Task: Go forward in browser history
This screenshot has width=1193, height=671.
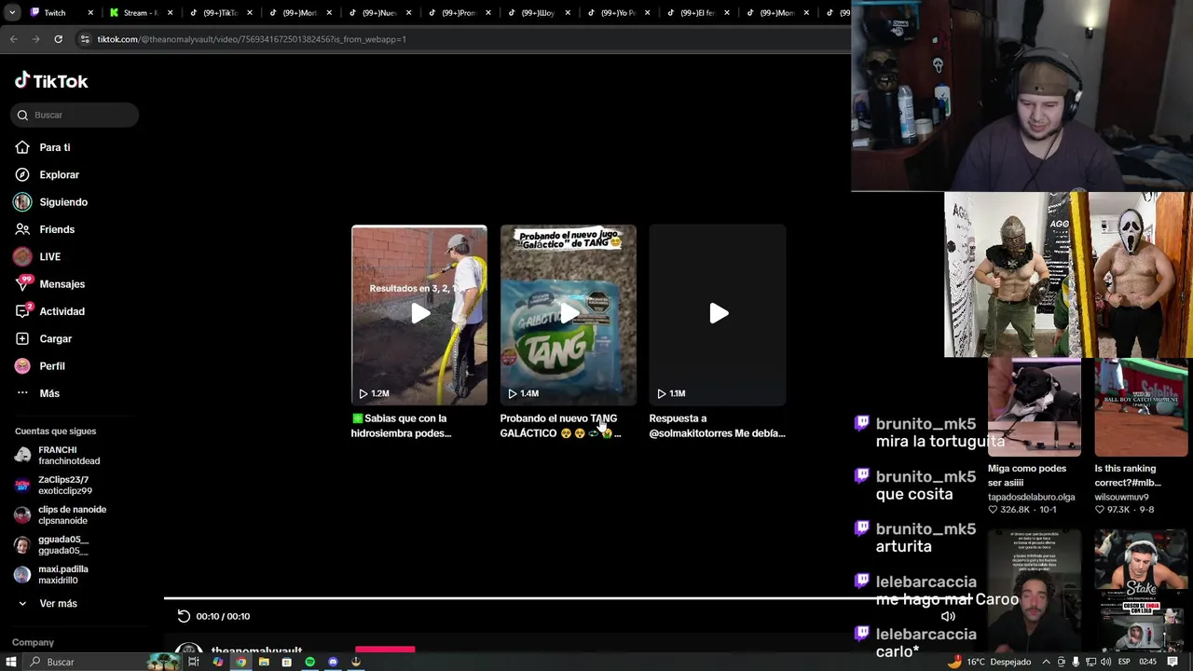Action: point(35,39)
